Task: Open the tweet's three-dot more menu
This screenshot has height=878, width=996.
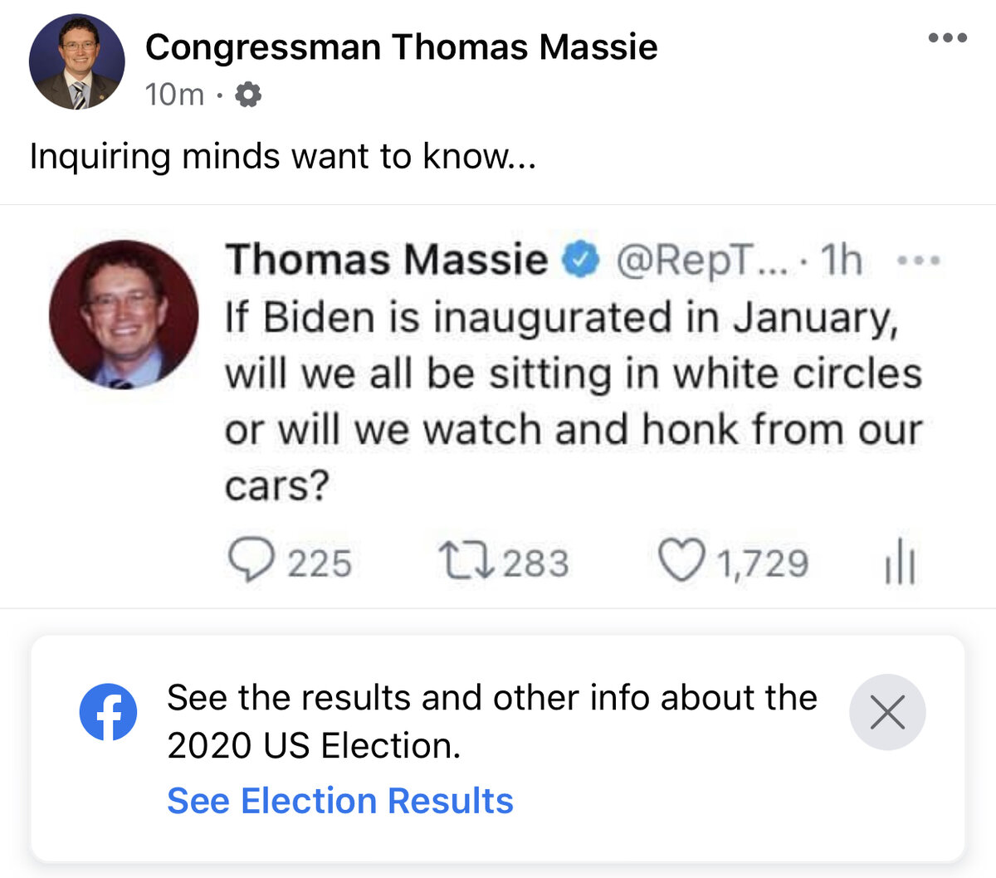Action: click(x=920, y=261)
